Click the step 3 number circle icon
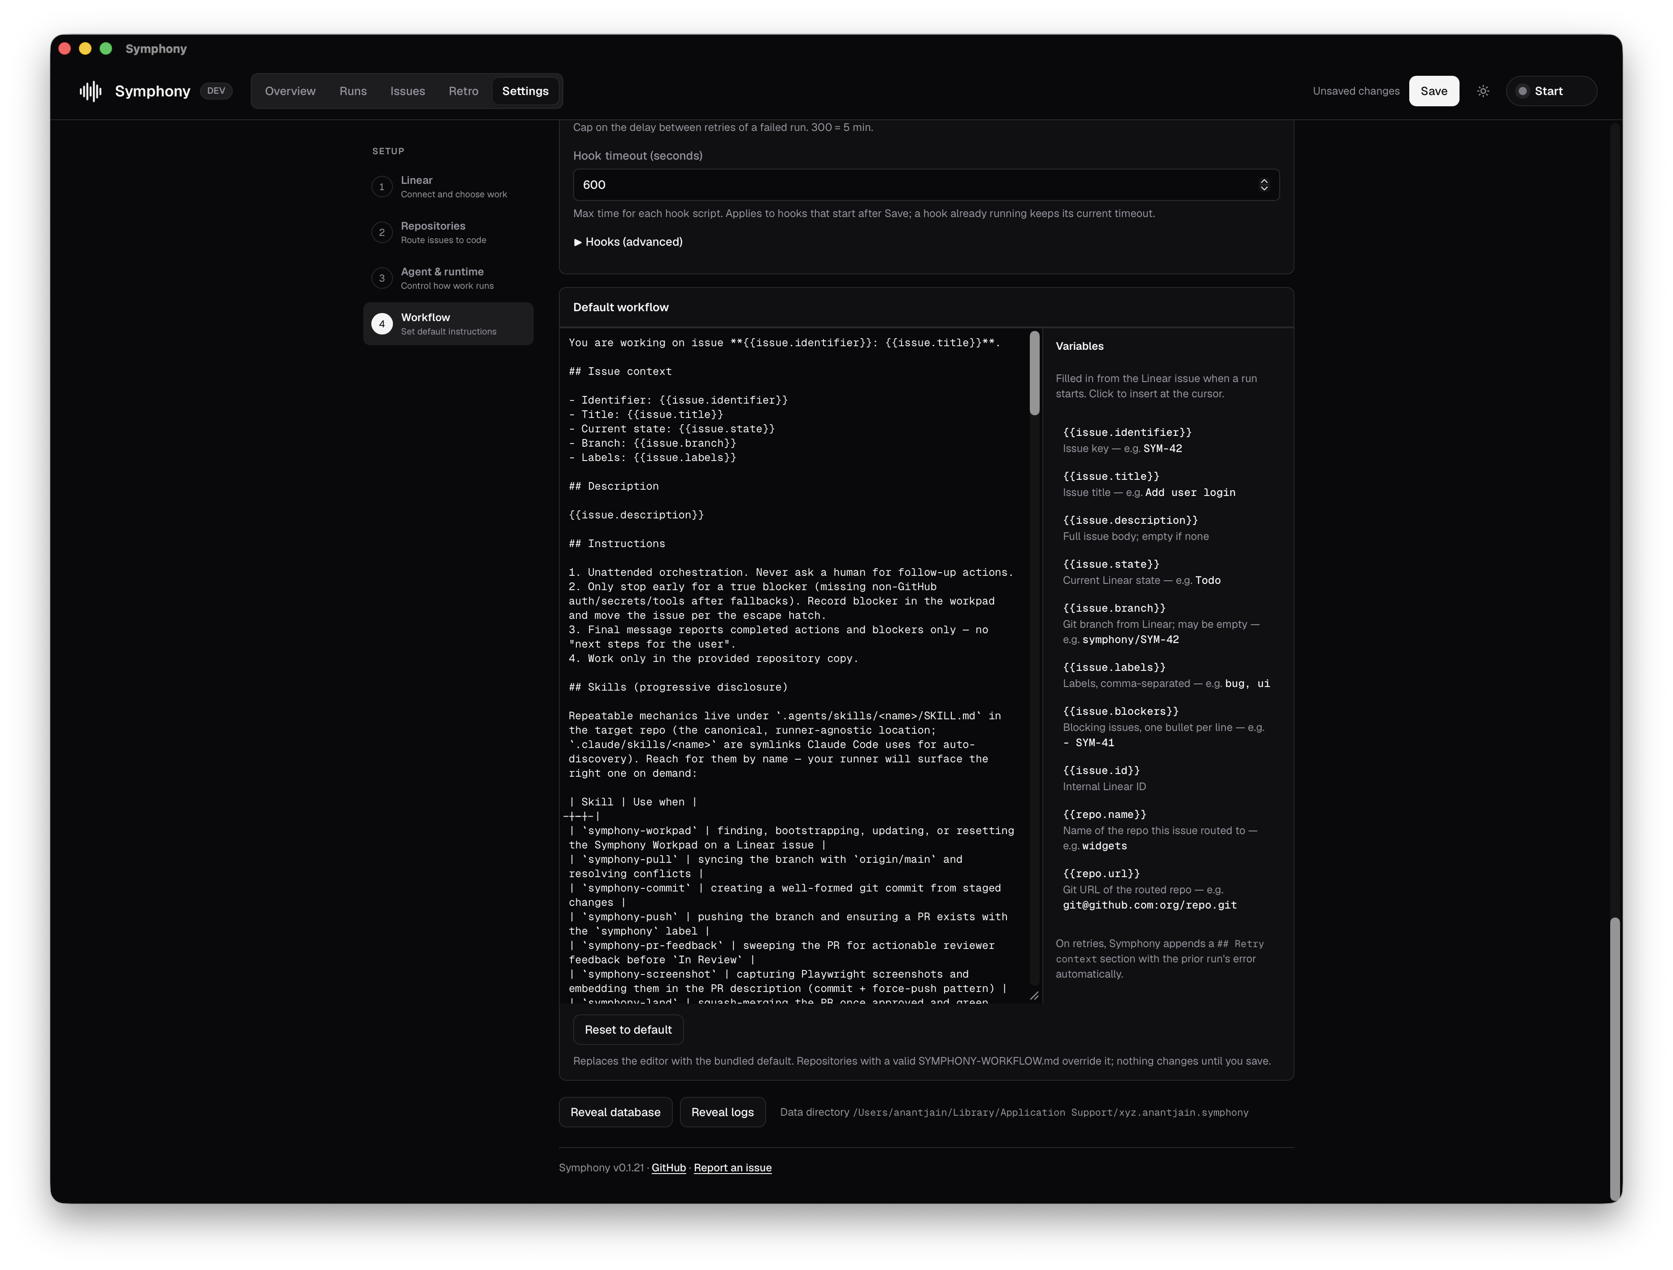The height and width of the screenshot is (1270, 1673). click(382, 278)
